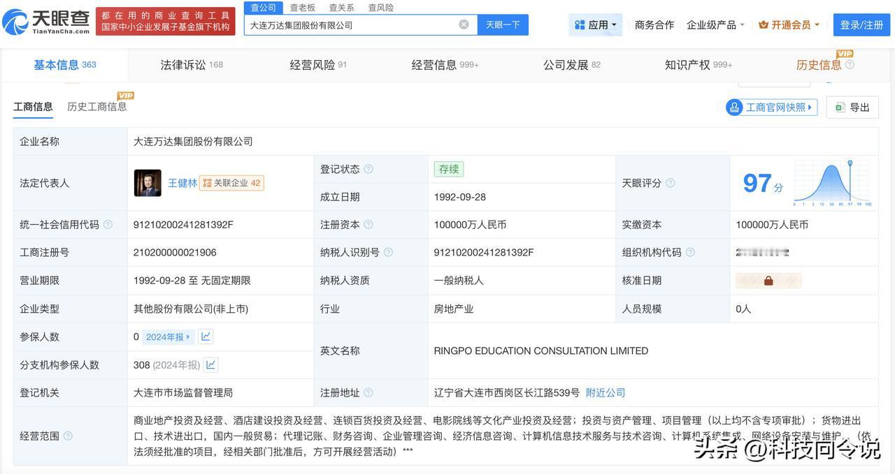Click 关联企业 42 badge
The width and height of the screenshot is (895, 474).
coord(231,183)
